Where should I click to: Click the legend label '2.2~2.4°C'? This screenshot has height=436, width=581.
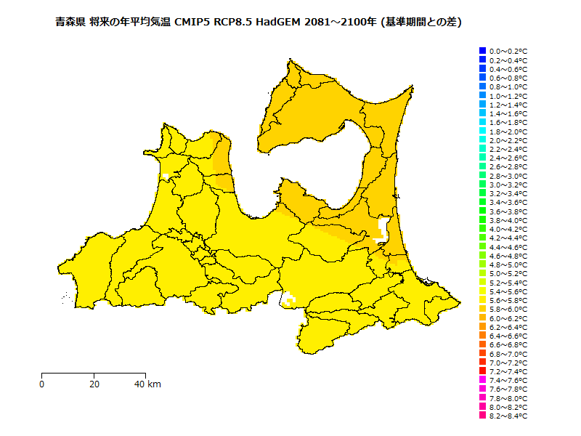[x=508, y=150]
